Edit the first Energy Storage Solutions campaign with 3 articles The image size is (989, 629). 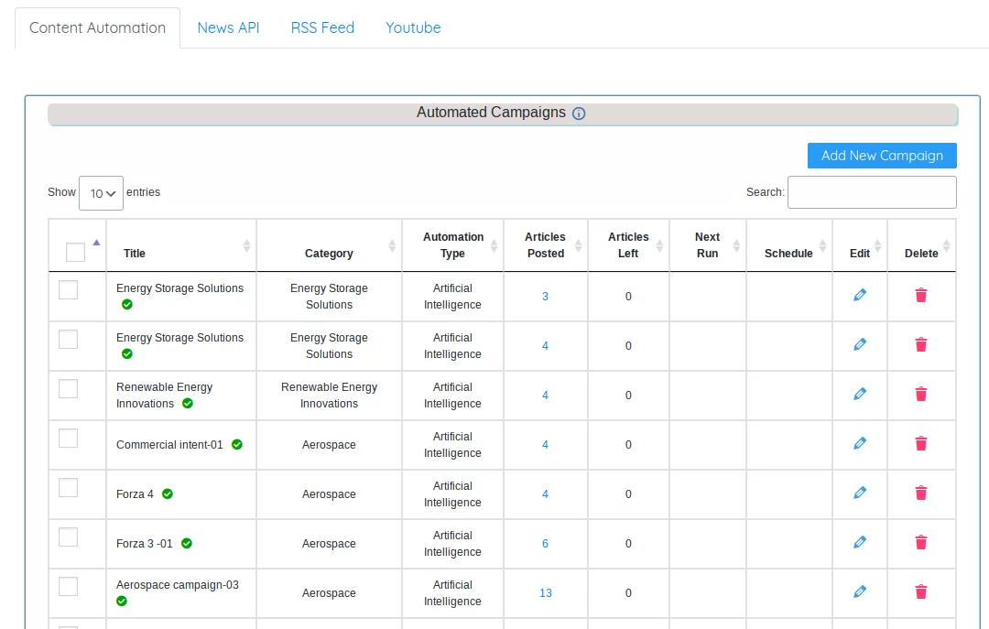click(x=860, y=295)
